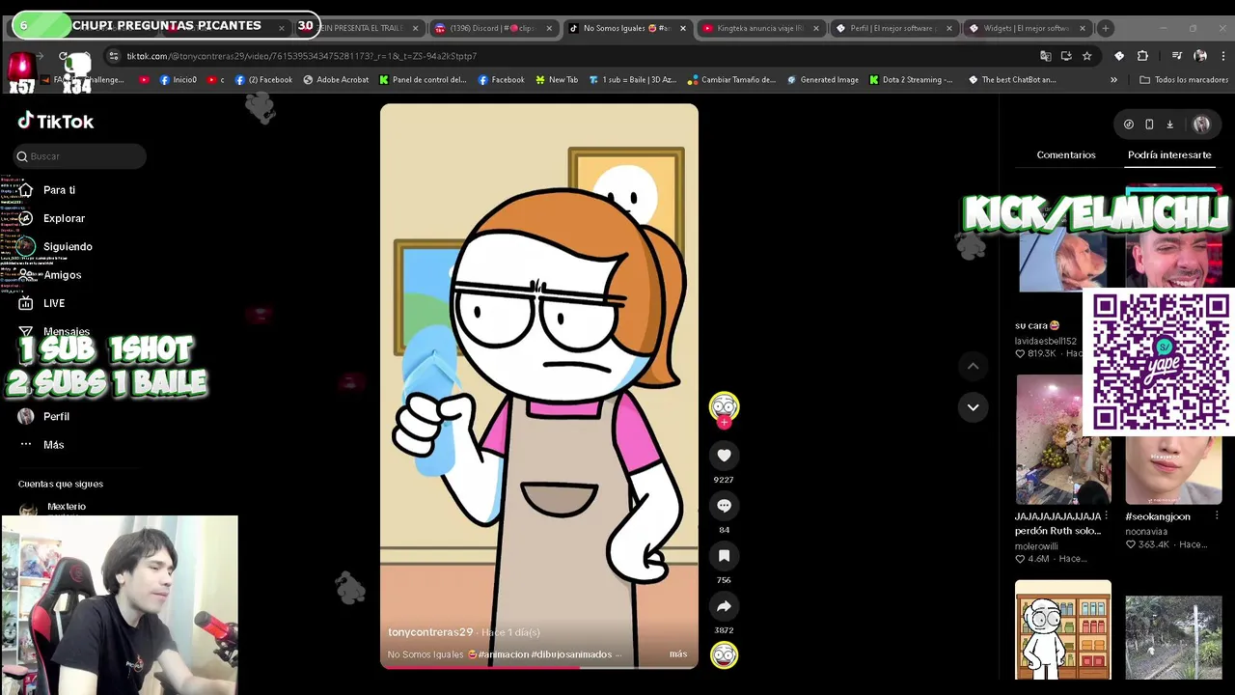Open Para ti feed
1235x695 pixels.
(x=59, y=190)
